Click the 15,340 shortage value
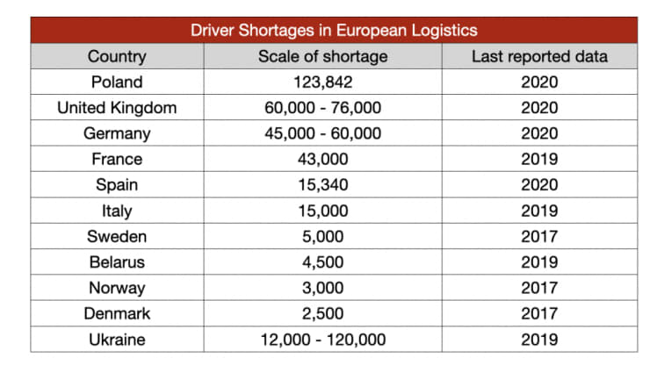The width and height of the screenshot is (650, 365). (x=322, y=185)
